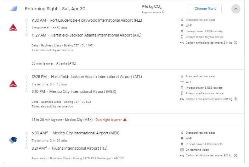
Task: Click 56 min layover Atlanta row
Action: tap(54, 63)
